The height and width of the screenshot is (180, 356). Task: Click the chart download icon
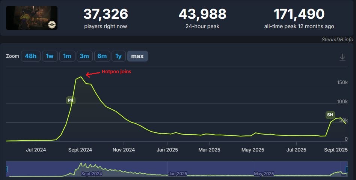342,57
